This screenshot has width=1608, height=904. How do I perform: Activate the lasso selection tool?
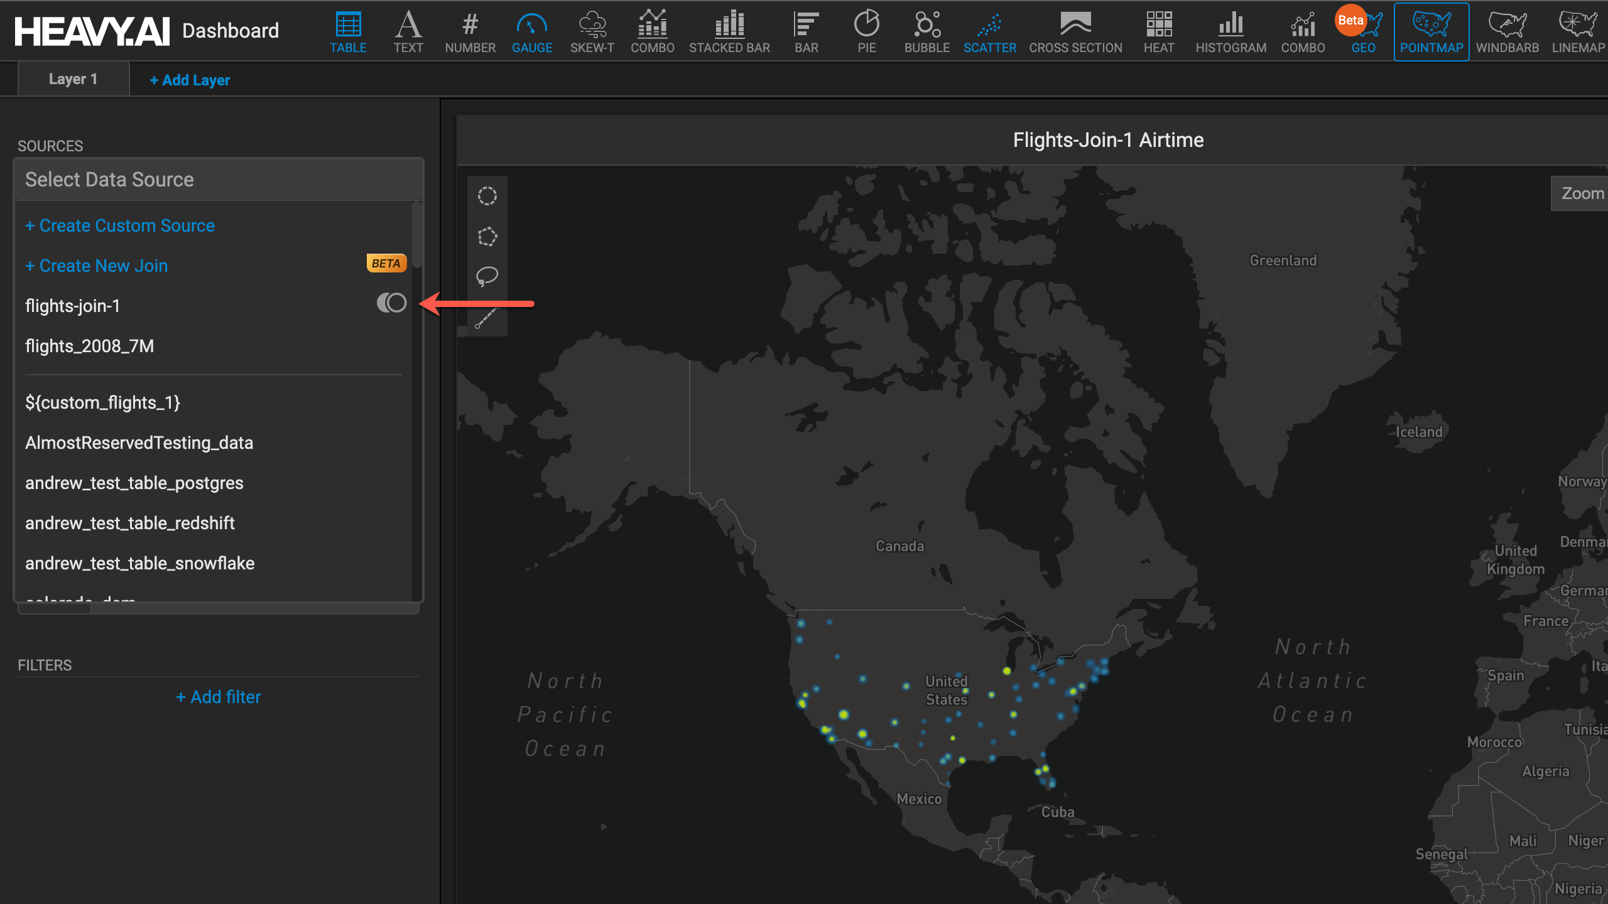point(487,276)
